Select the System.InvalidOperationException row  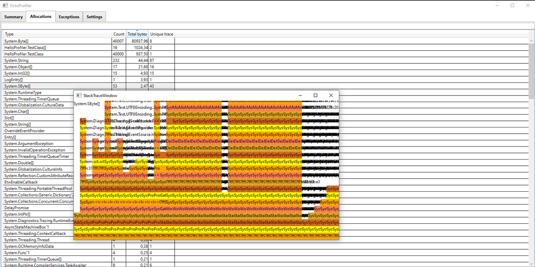38,150
